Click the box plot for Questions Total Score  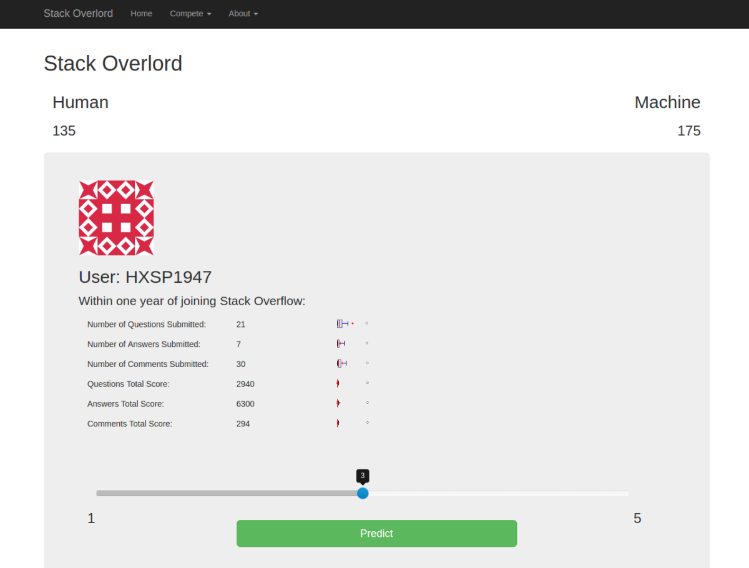click(353, 383)
